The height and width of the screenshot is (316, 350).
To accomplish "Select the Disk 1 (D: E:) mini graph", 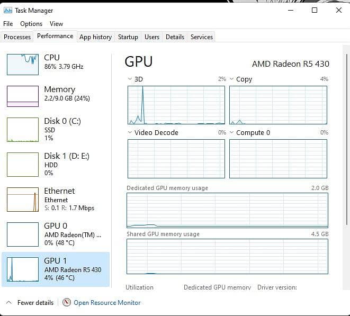I will [x=23, y=165].
